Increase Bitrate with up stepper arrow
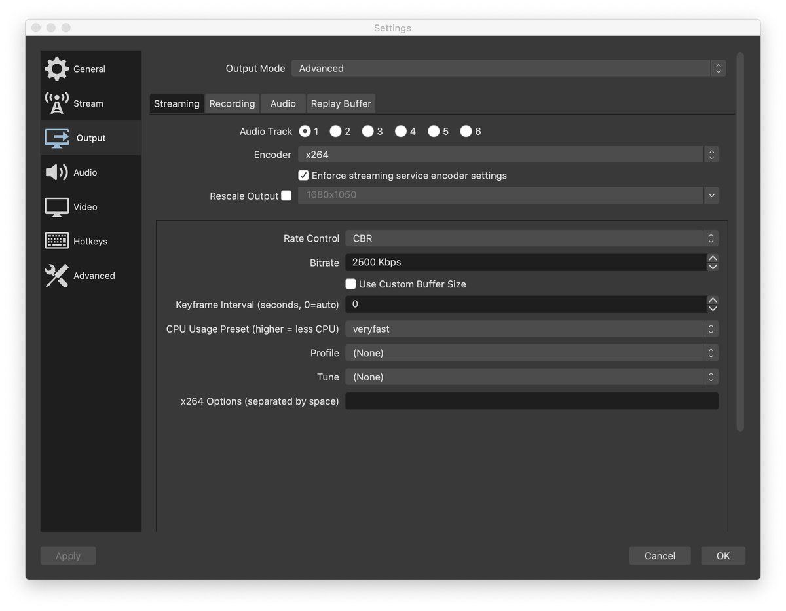 coord(713,258)
